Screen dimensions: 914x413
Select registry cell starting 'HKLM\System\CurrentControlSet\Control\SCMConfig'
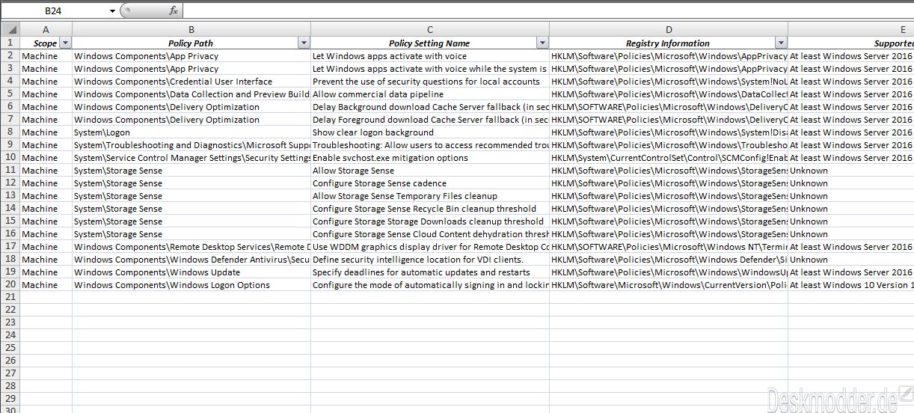tap(669, 158)
